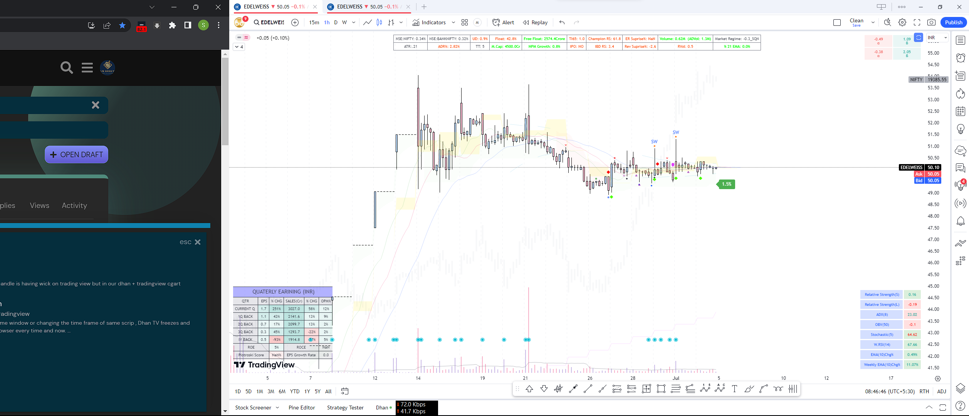969x416 pixels.
Task: Expand the Stock Screener dropdown arrow
Action: pos(277,408)
